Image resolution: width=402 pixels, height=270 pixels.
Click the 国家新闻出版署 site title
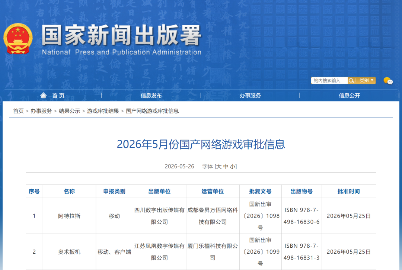click(121, 35)
